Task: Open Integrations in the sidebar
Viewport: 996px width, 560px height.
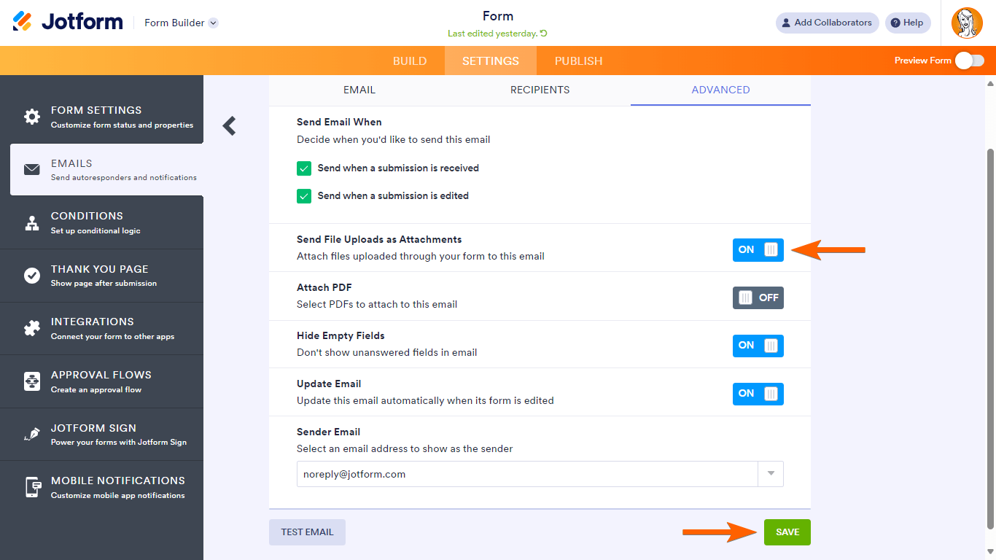Action: pyautogui.click(x=101, y=329)
